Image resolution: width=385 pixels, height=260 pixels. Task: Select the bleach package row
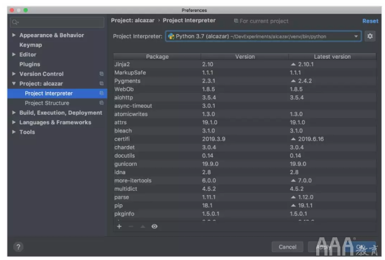(244, 131)
